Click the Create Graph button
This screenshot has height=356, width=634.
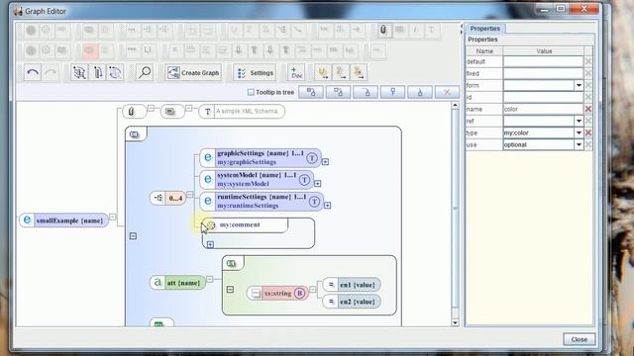point(194,72)
